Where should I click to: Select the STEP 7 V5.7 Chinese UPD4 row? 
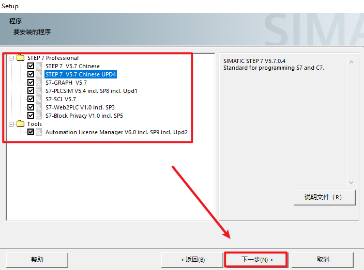coord(81,74)
